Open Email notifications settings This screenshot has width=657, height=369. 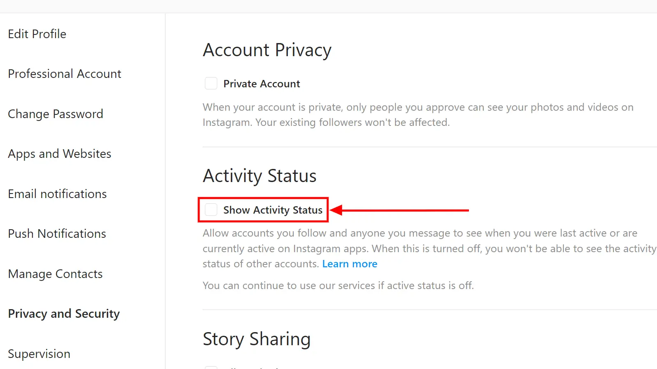tap(57, 194)
